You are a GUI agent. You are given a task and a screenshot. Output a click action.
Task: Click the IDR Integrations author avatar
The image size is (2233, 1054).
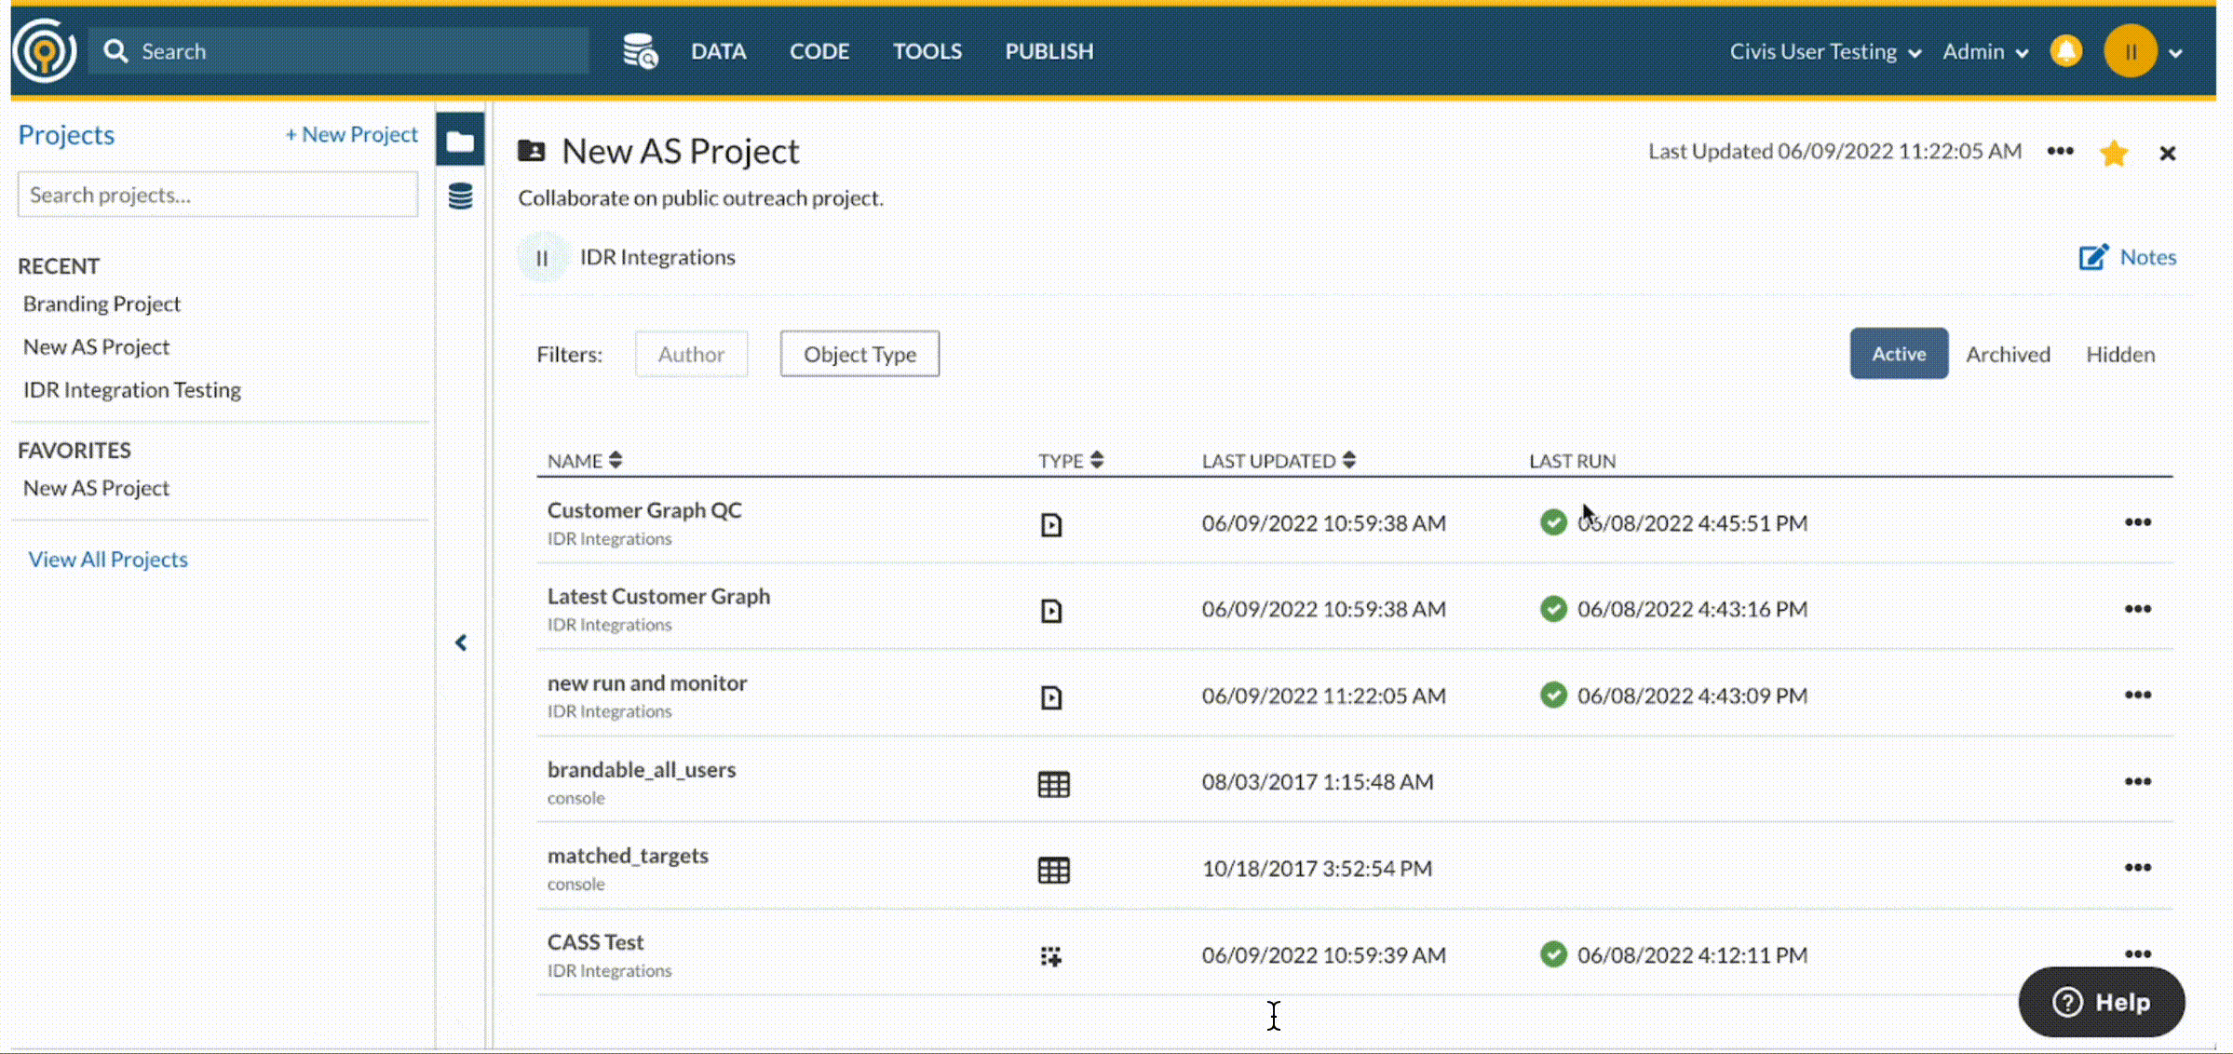pos(542,258)
